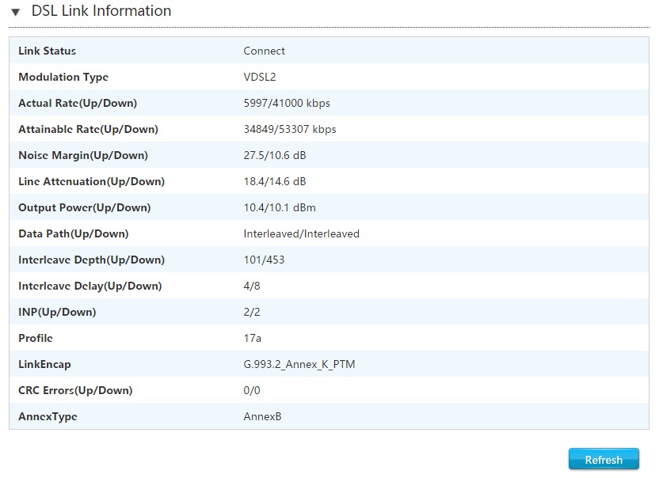Click the Refresh button
Screen dimensions: 663x478
(603, 460)
